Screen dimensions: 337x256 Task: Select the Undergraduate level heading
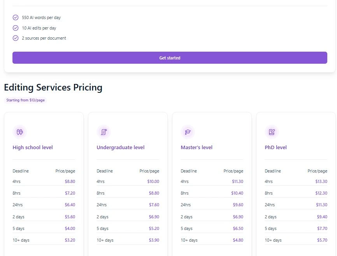120,148
